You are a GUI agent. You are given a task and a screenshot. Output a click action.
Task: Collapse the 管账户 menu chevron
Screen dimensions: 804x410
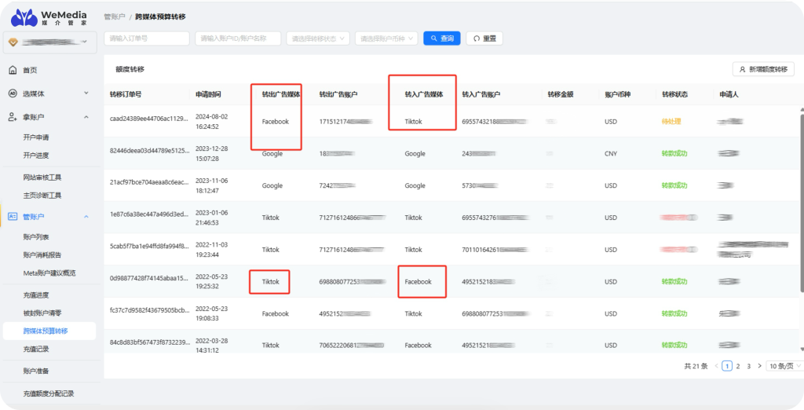coord(86,216)
